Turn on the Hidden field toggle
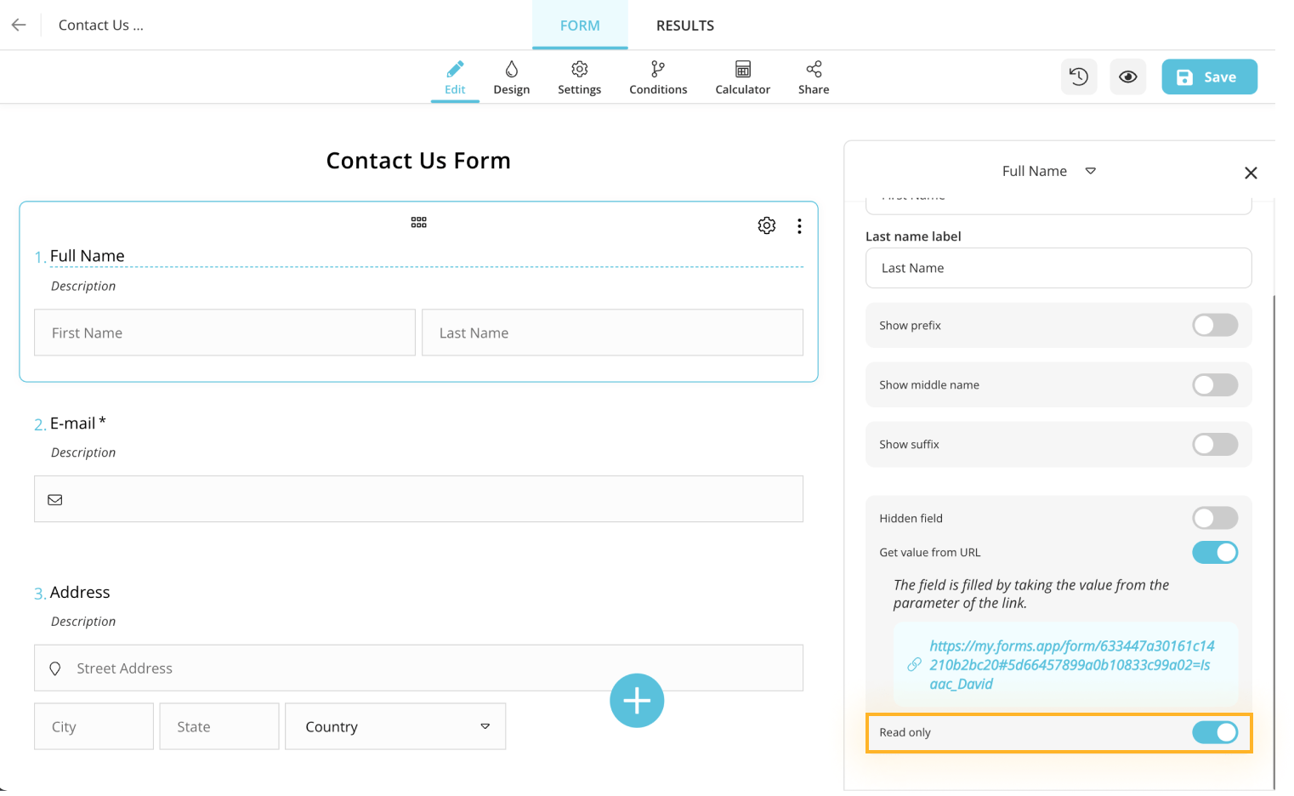Screen dimensions: 1294x796 [x=1215, y=518]
